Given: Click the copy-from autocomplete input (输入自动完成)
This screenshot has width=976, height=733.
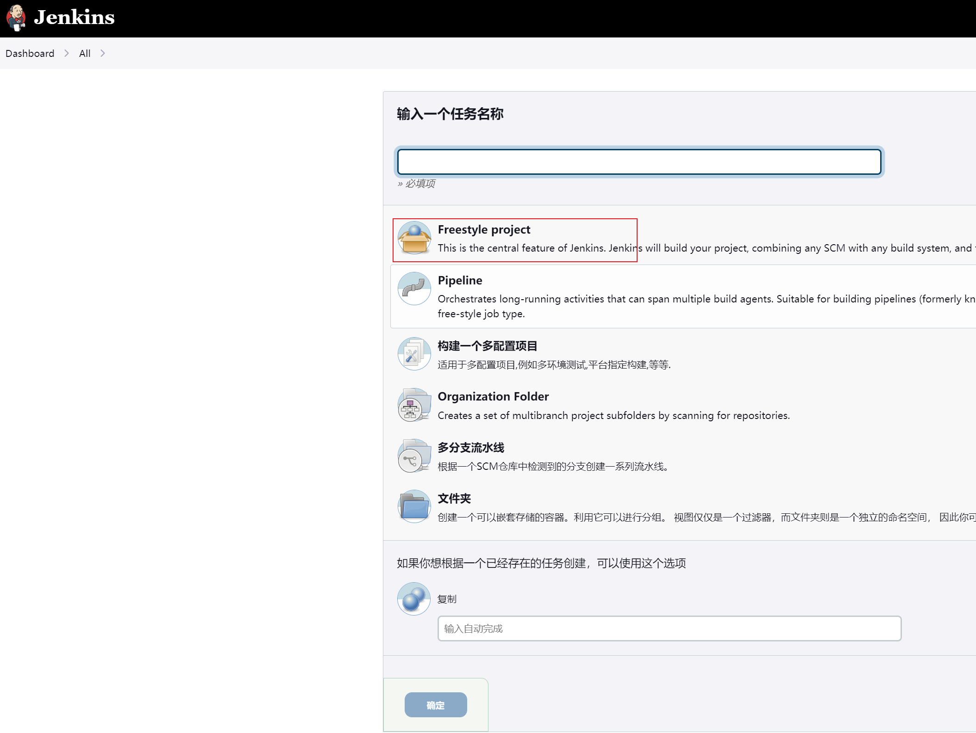Looking at the screenshot, I should pos(669,628).
